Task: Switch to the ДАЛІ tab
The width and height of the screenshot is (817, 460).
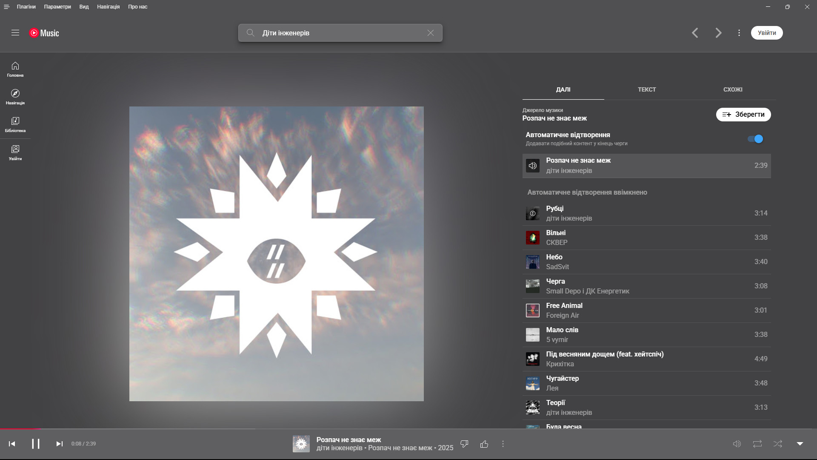Action: [x=563, y=89]
